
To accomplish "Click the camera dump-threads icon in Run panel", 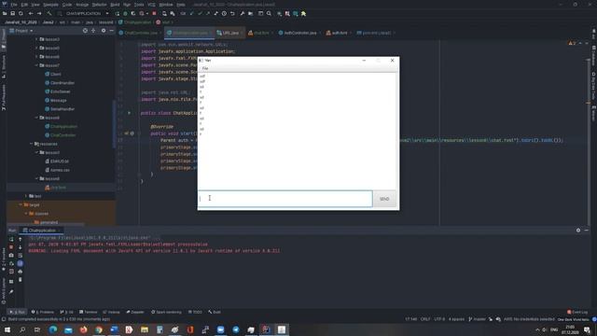I will pos(11,255).
